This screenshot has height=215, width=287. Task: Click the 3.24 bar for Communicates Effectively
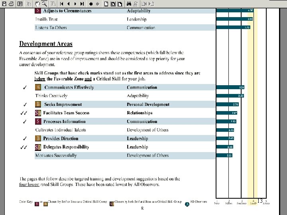coord(230,87)
